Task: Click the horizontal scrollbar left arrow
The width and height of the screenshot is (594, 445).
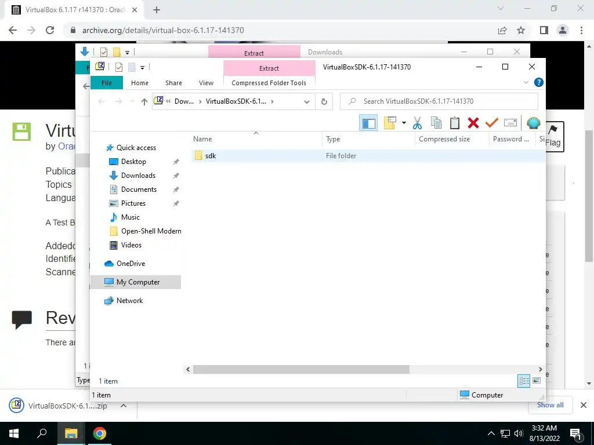Action: [x=188, y=369]
